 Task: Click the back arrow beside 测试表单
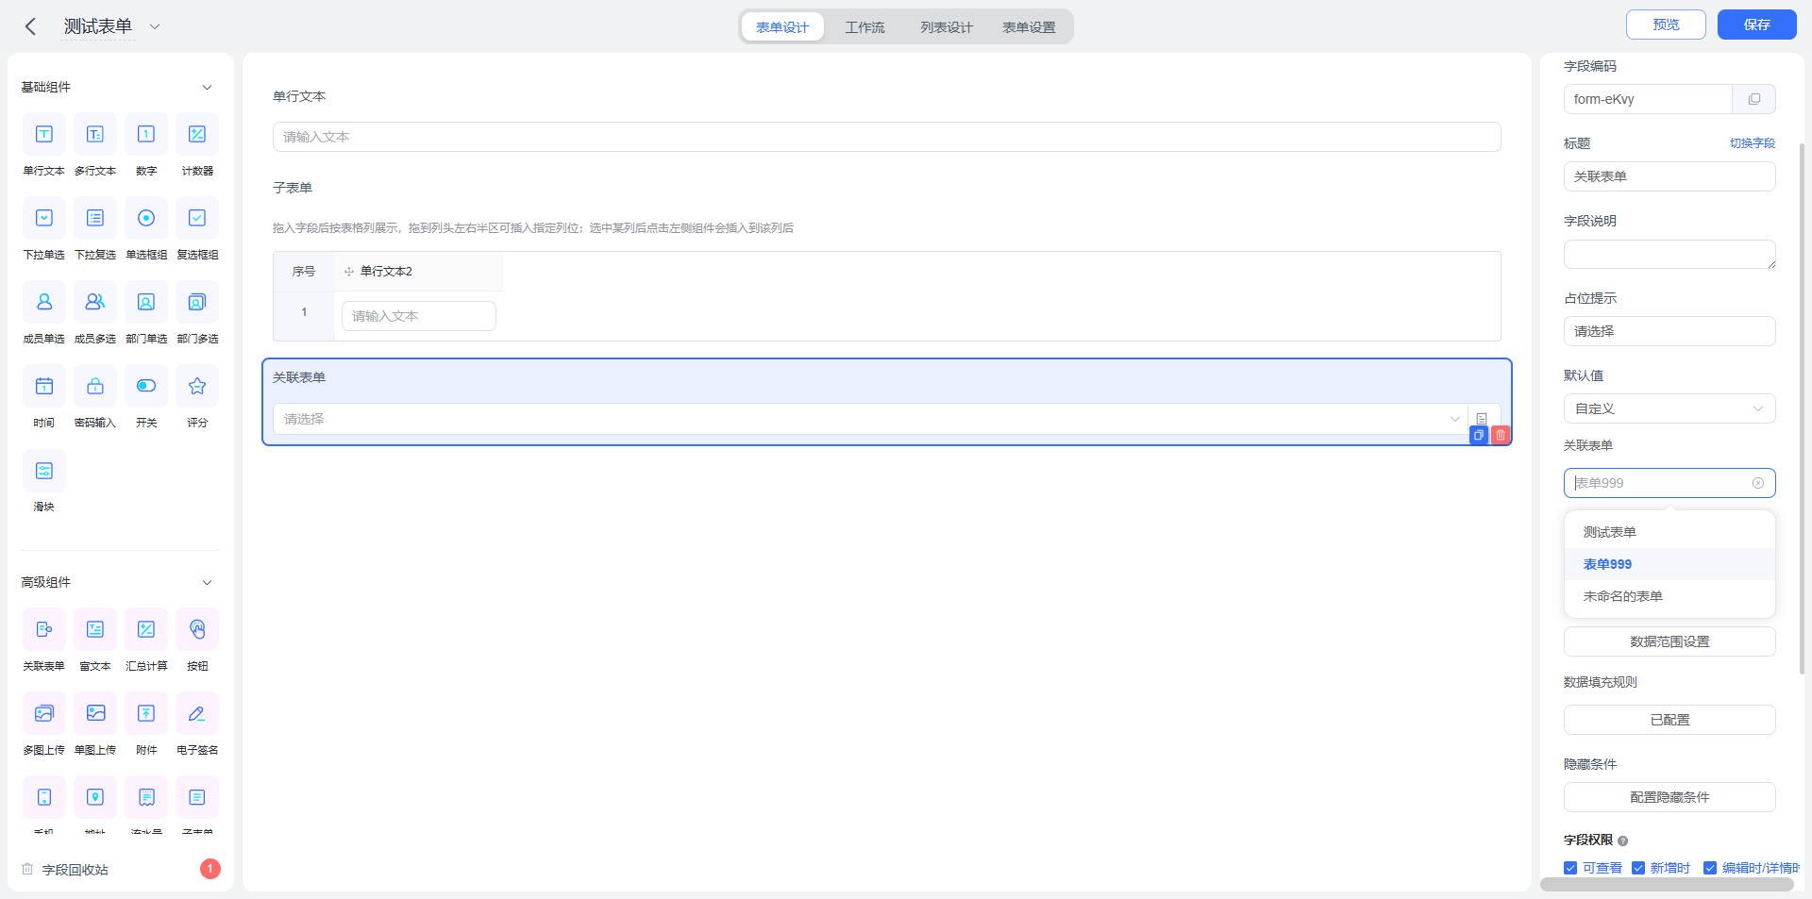click(30, 26)
